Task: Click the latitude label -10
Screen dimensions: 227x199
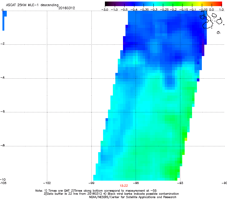Action: click(x=3, y=179)
